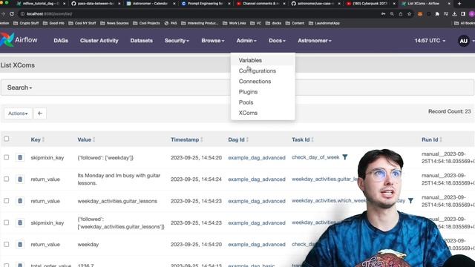This screenshot has width=475, height=267.
Task: Toggle the browser side panel icon
Action: (463, 14)
